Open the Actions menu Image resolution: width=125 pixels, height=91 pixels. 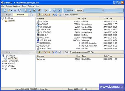coord(9,6)
